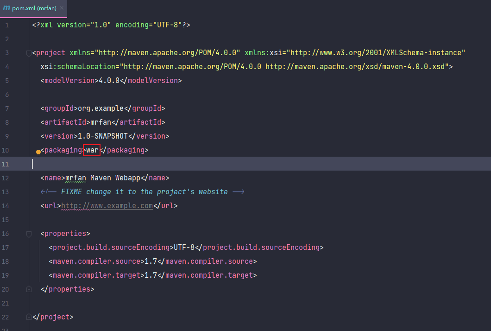Click '1.7' in maven.compiler.target line
This screenshot has height=331, width=491.
(151, 275)
